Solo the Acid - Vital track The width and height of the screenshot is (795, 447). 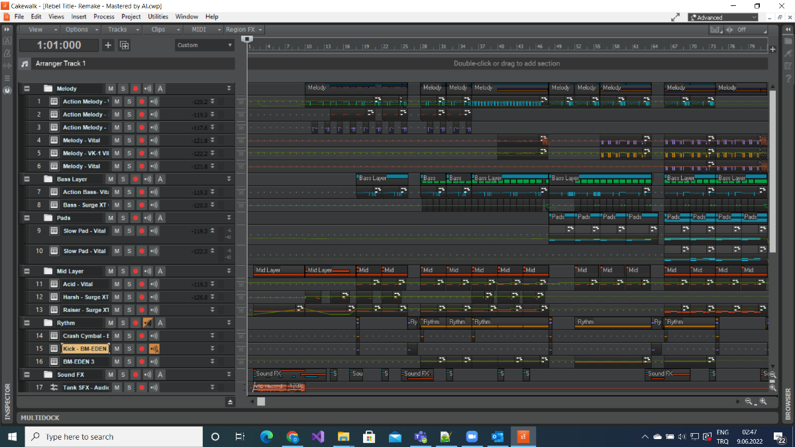129,283
